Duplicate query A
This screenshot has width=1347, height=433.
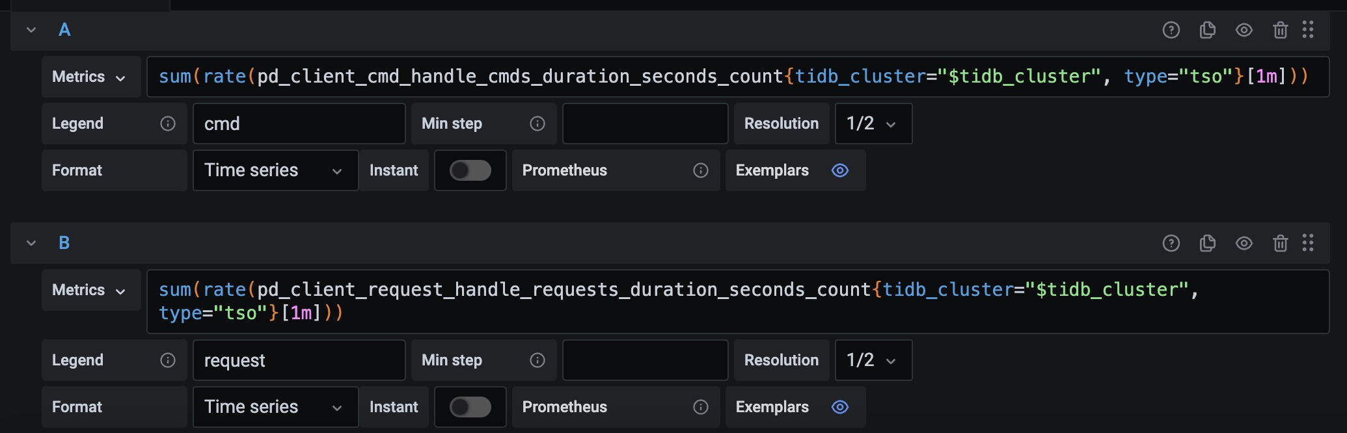pos(1207,30)
